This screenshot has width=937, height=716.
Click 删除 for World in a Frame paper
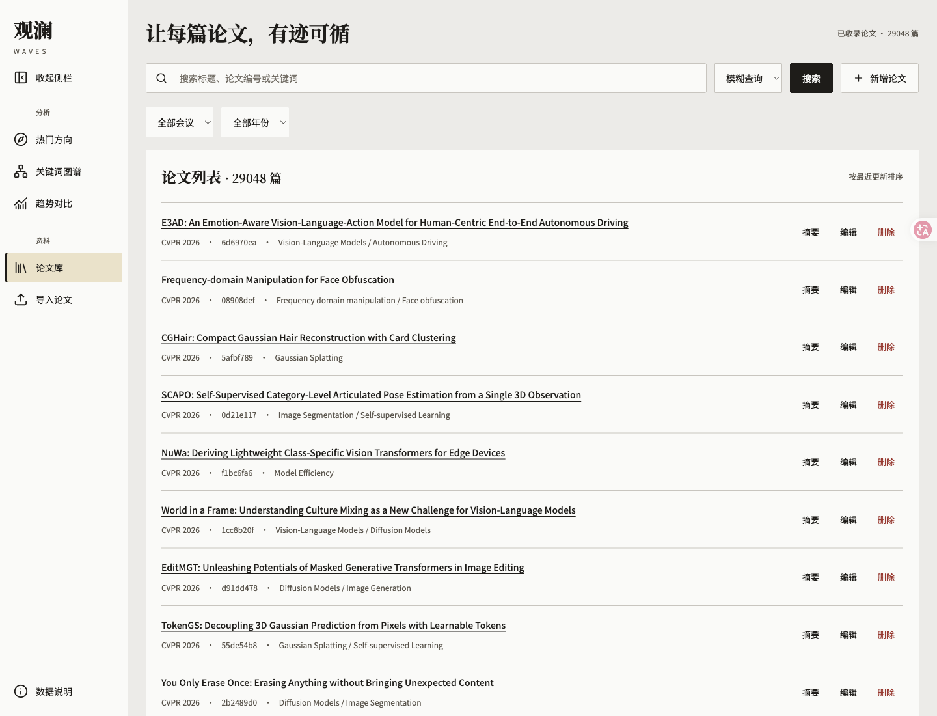point(886,520)
